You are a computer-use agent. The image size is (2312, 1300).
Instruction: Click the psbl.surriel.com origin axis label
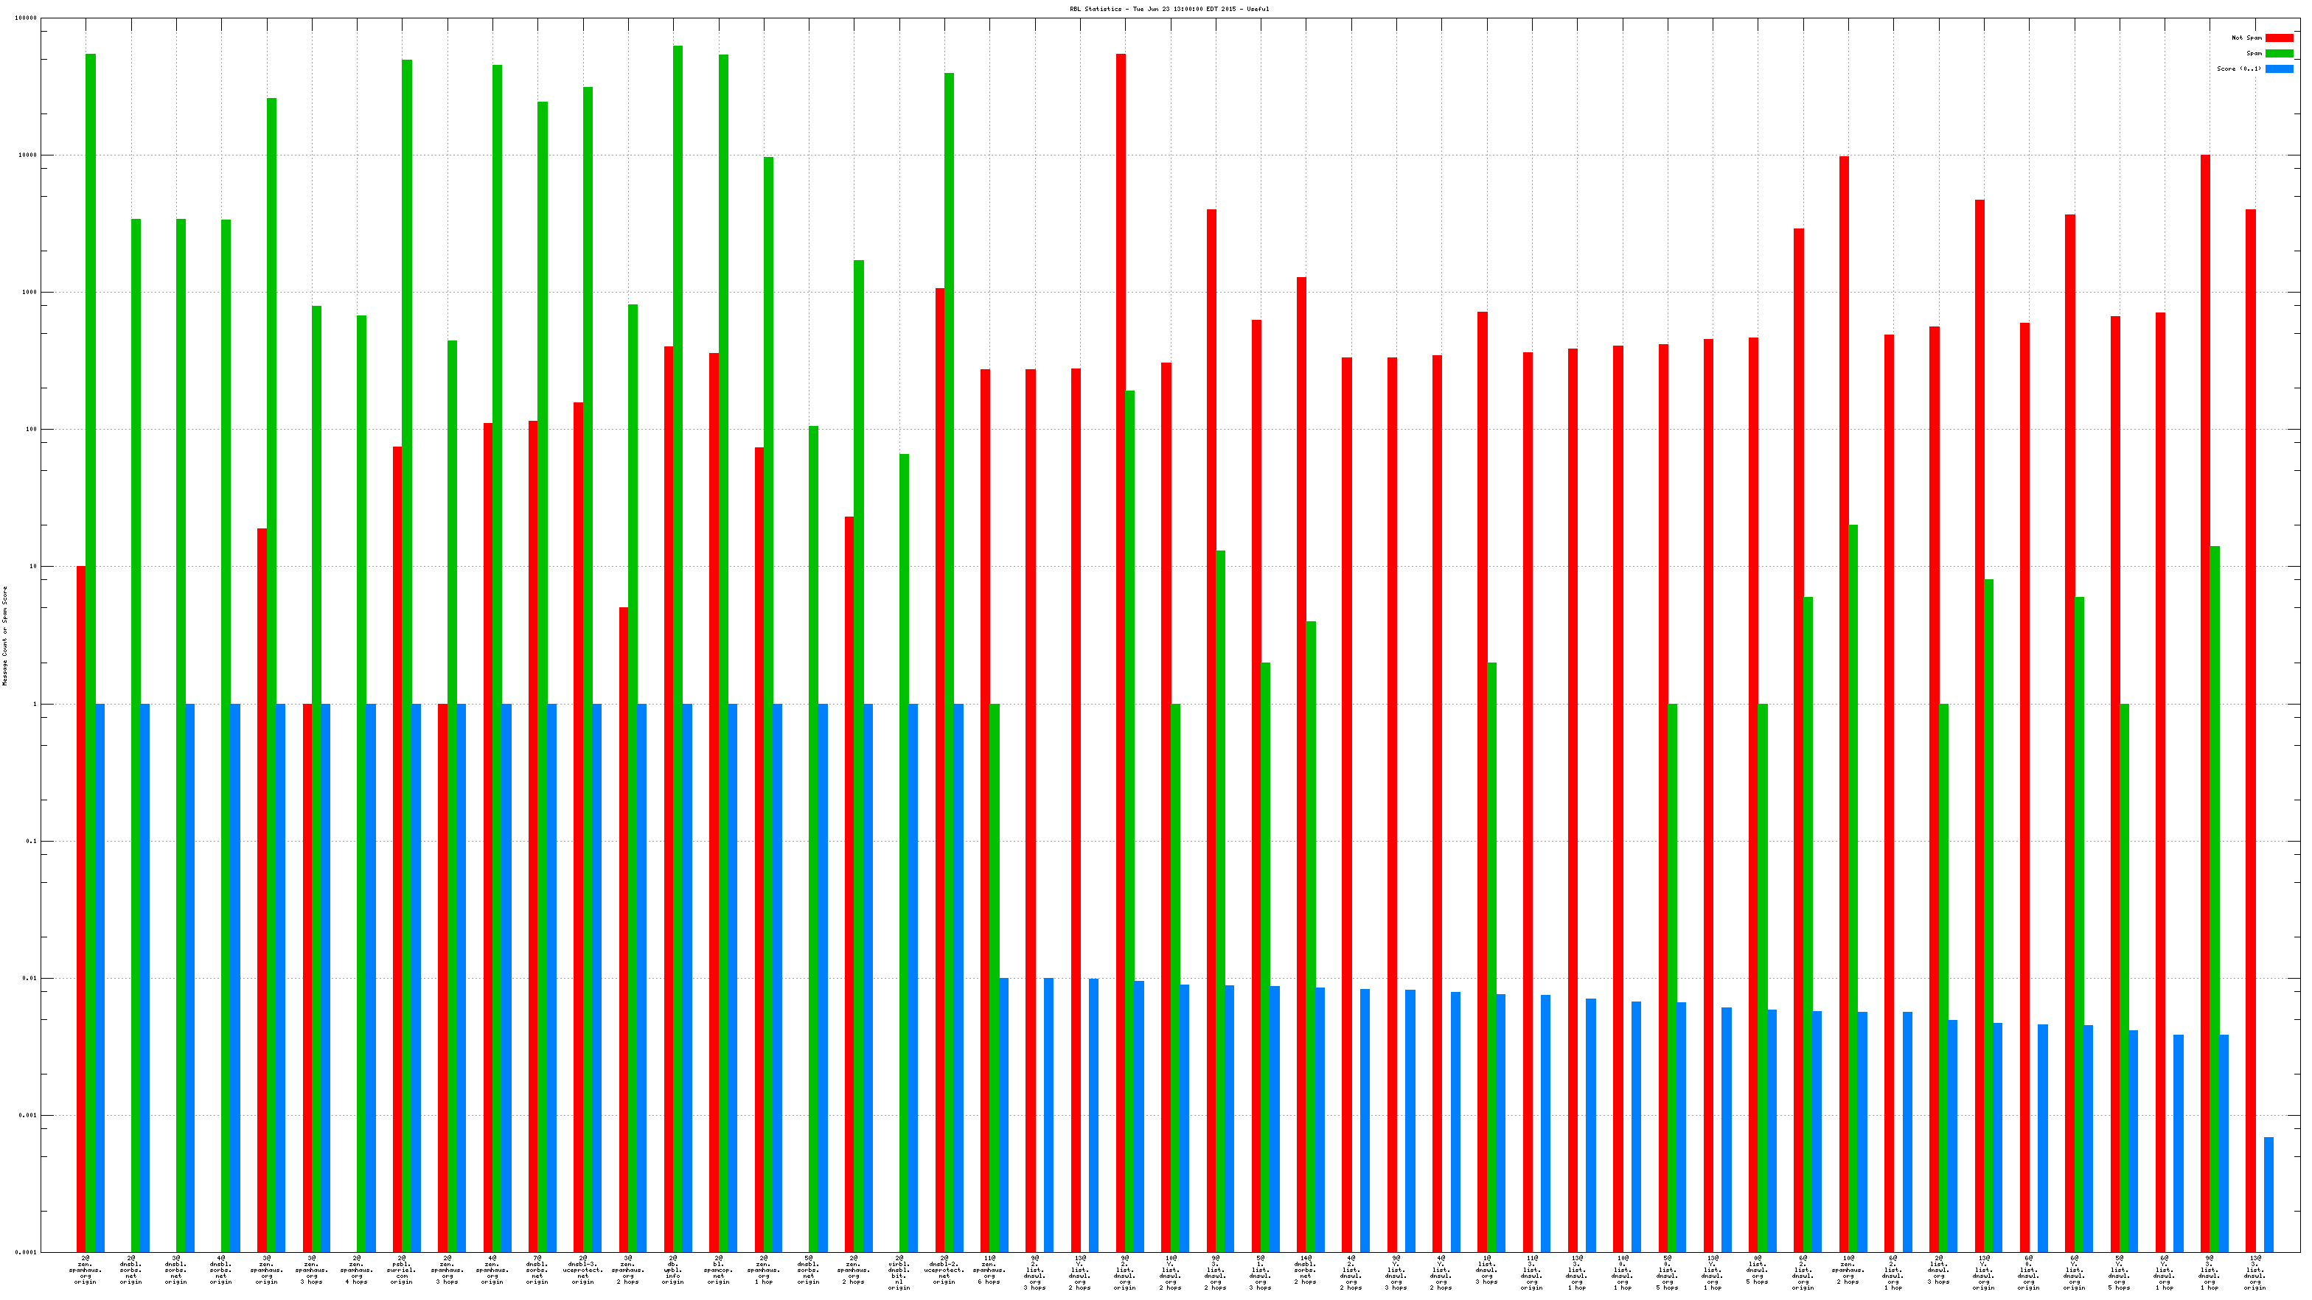tap(402, 1270)
